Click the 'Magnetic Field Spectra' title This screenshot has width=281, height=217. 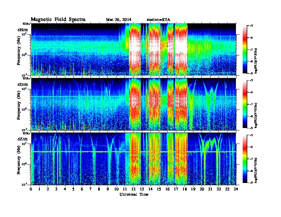pyautogui.click(x=58, y=20)
